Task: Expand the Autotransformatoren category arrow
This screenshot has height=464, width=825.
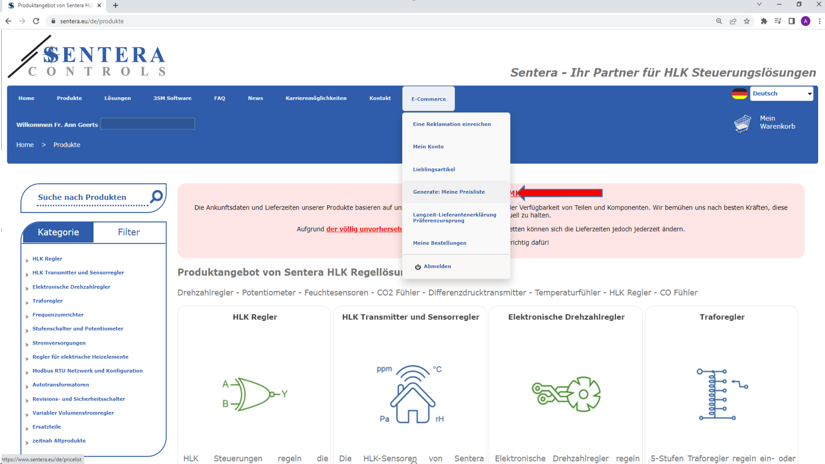Action: 27,387
